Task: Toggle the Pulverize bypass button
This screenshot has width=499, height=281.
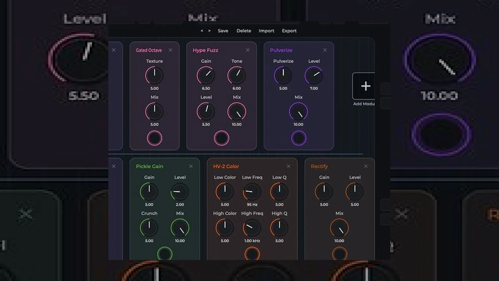Action: [x=299, y=138]
